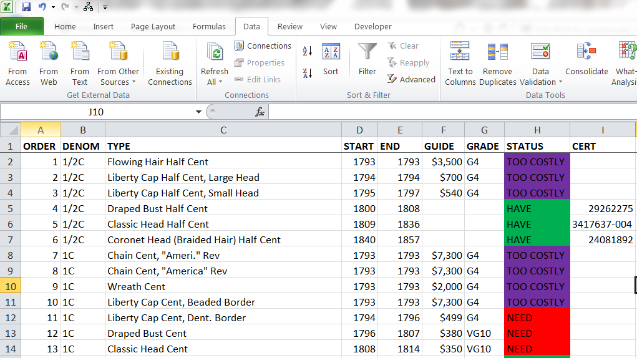Open the File tab
The width and height of the screenshot is (637, 358).
[x=22, y=26]
